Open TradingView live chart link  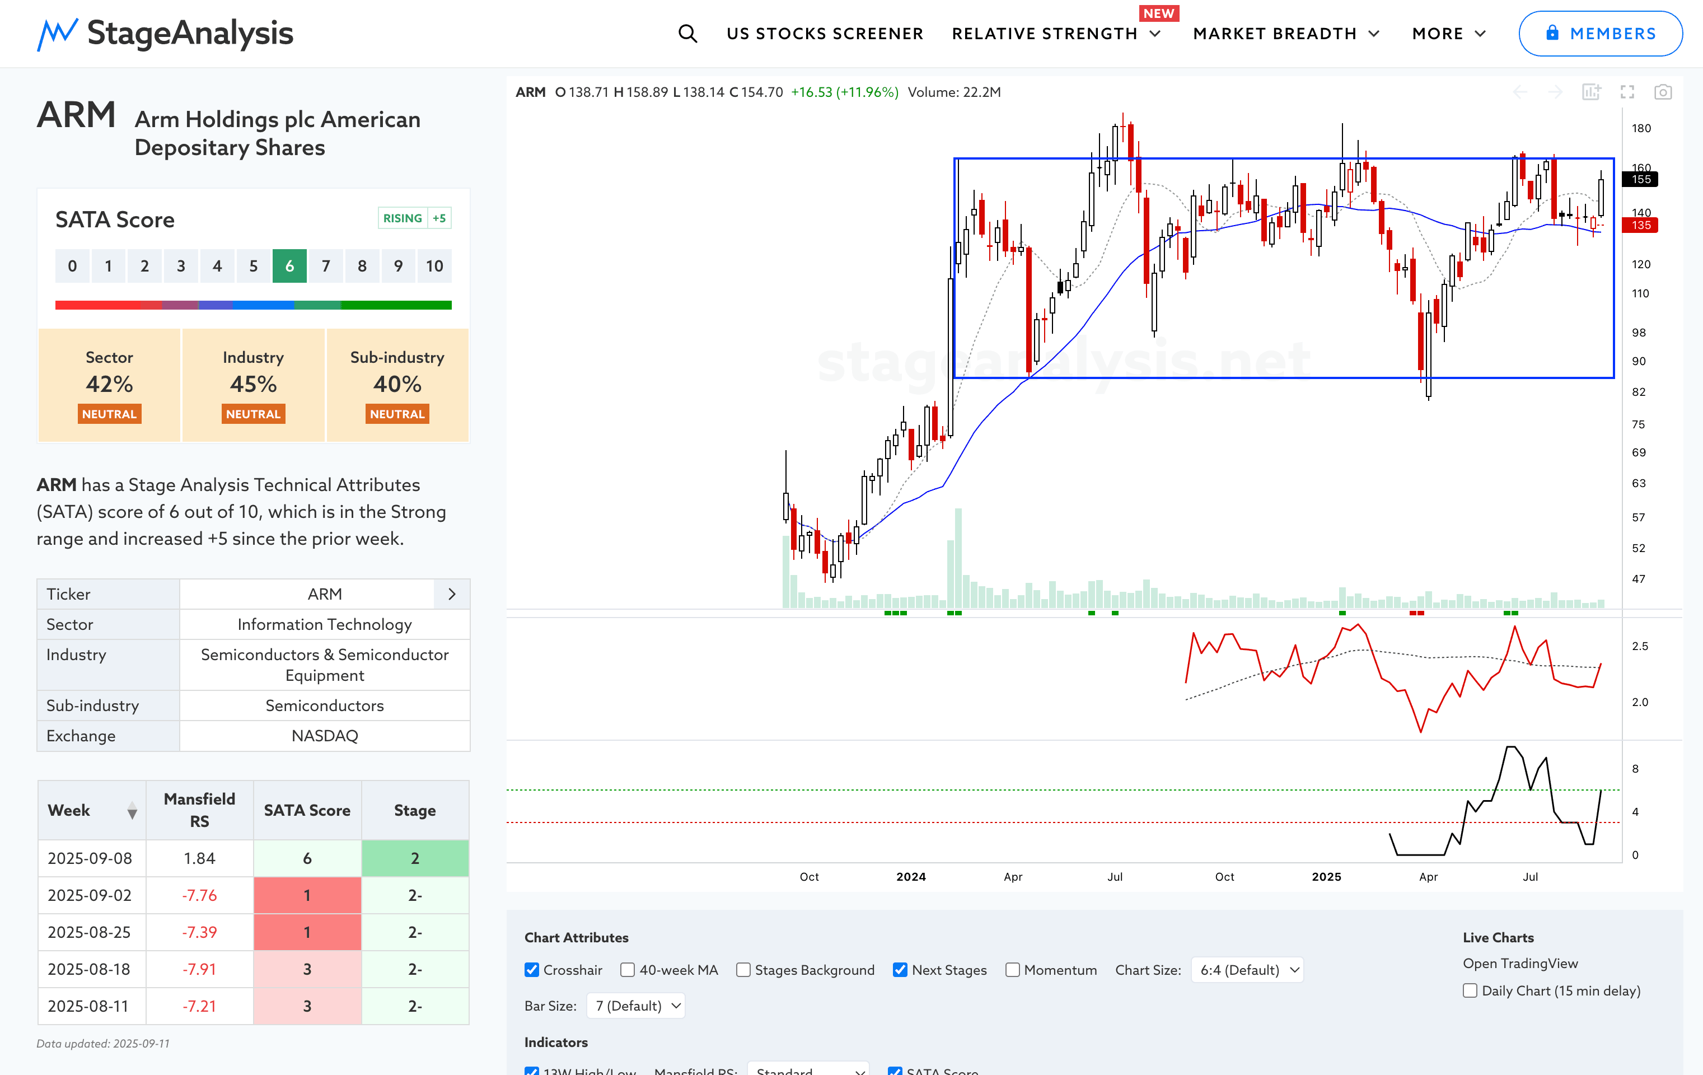tap(1520, 963)
